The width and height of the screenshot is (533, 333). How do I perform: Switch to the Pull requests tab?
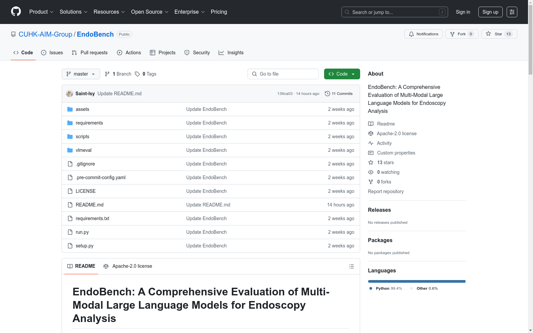tap(90, 53)
